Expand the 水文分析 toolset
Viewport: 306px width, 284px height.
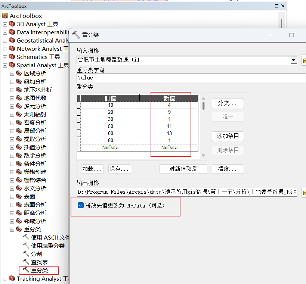12,188
